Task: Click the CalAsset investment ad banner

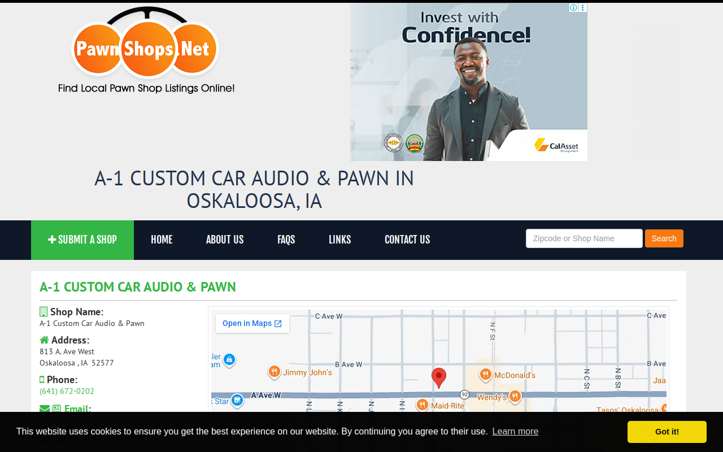Action: click(469, 82)
